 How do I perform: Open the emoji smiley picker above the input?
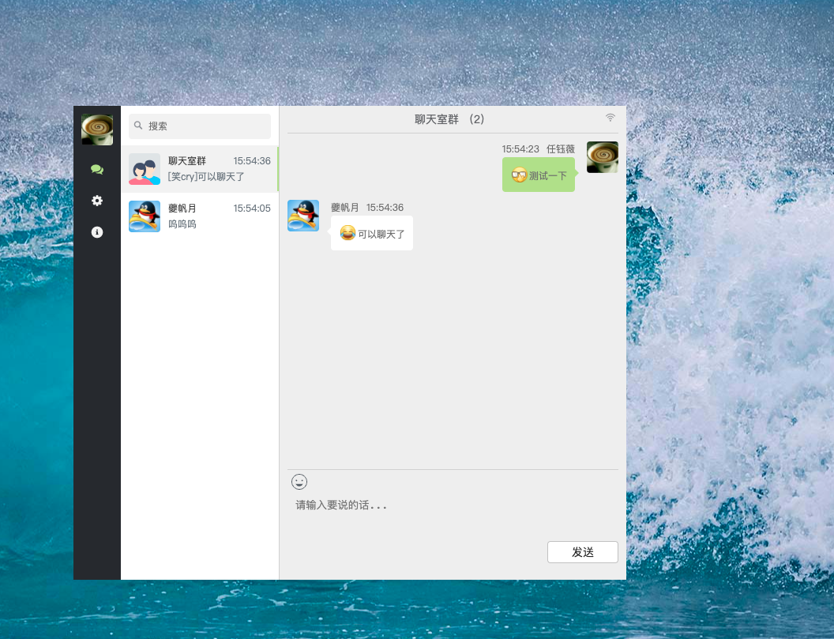click(x=299, y=482)
